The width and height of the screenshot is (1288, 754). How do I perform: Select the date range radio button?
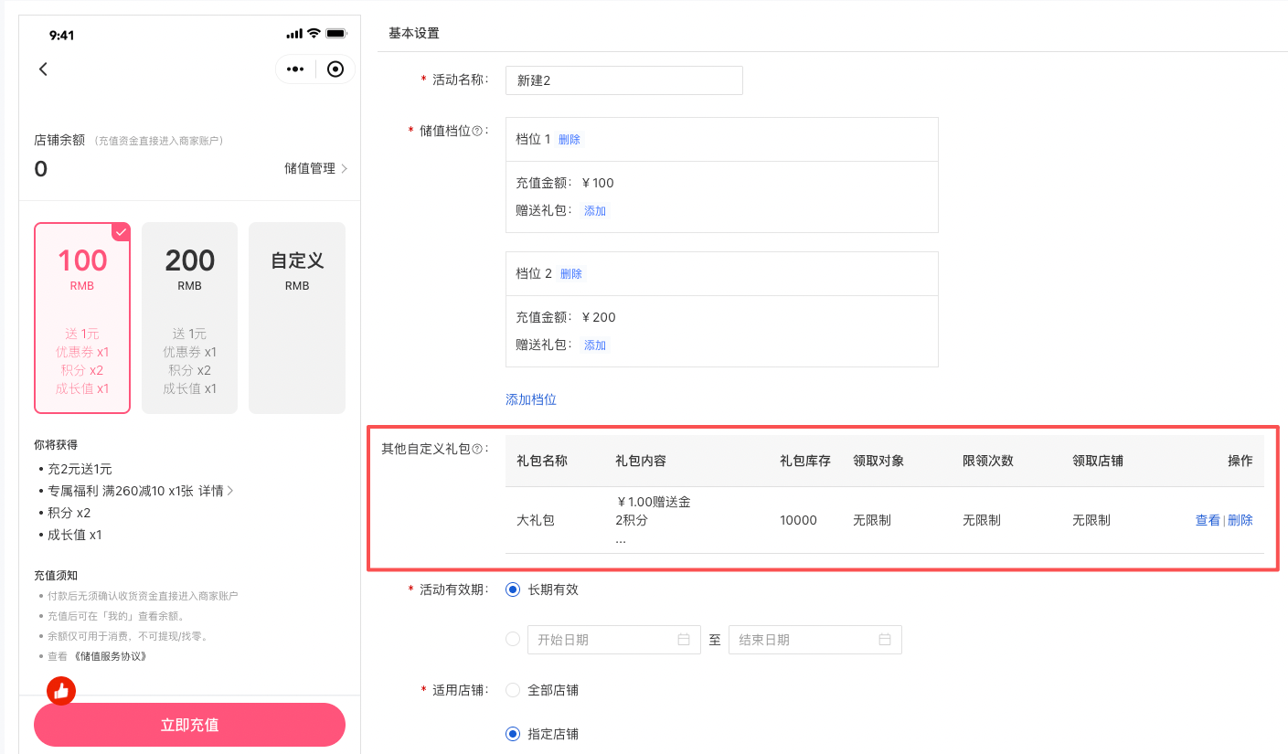(x=513, y=640)
